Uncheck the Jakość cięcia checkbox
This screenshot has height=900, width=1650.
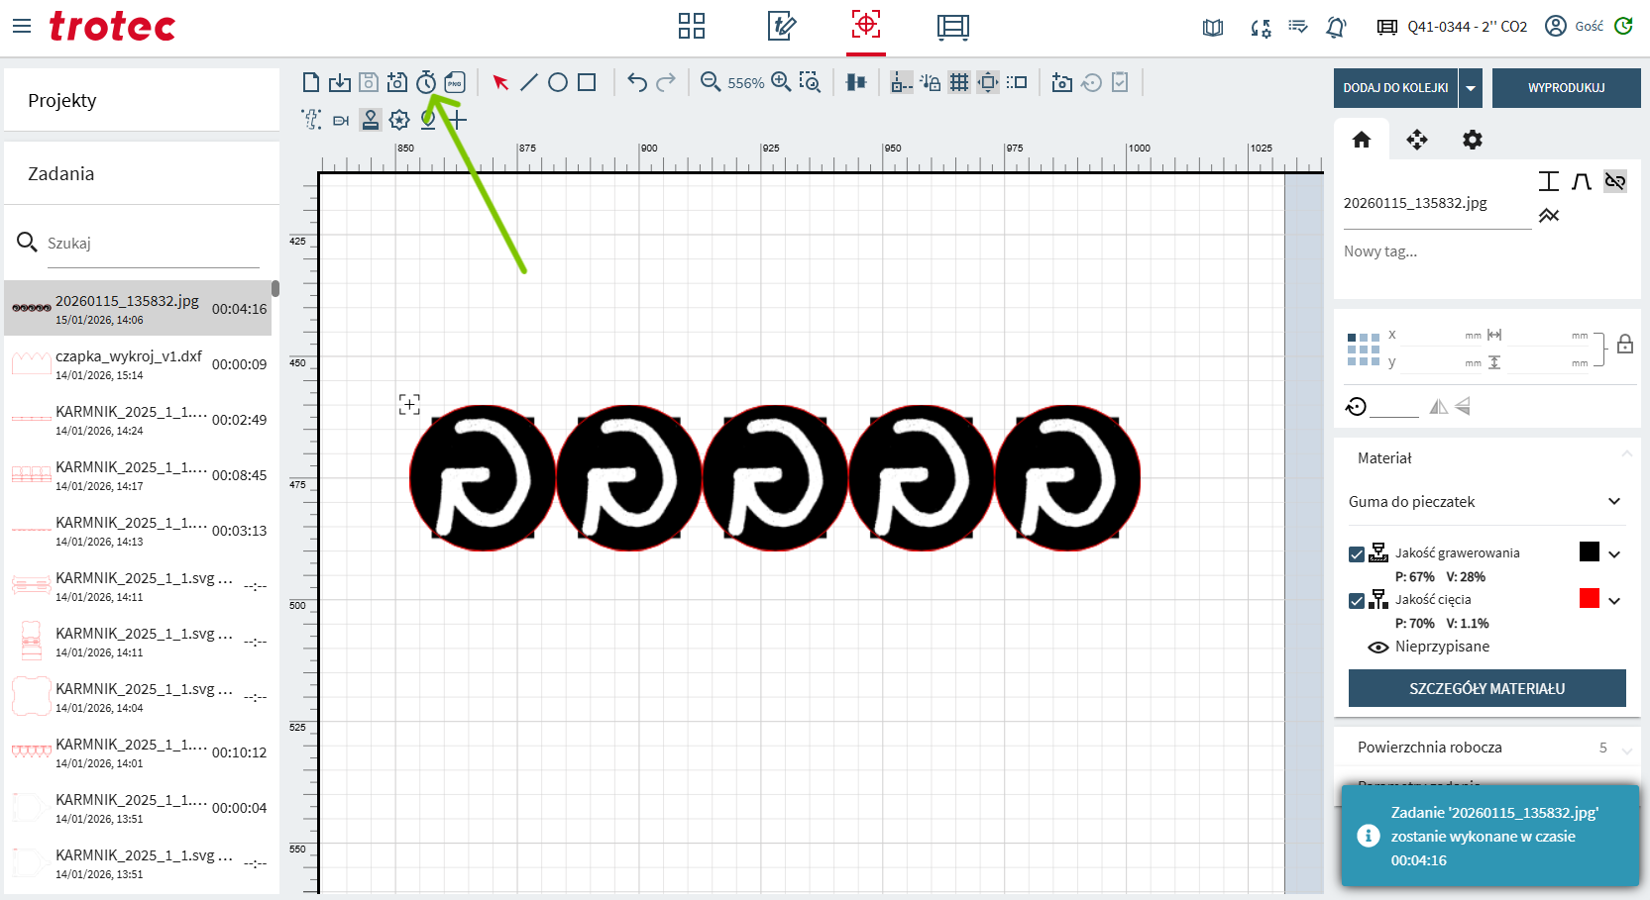pyautogui.click(x=1357, y=601)
